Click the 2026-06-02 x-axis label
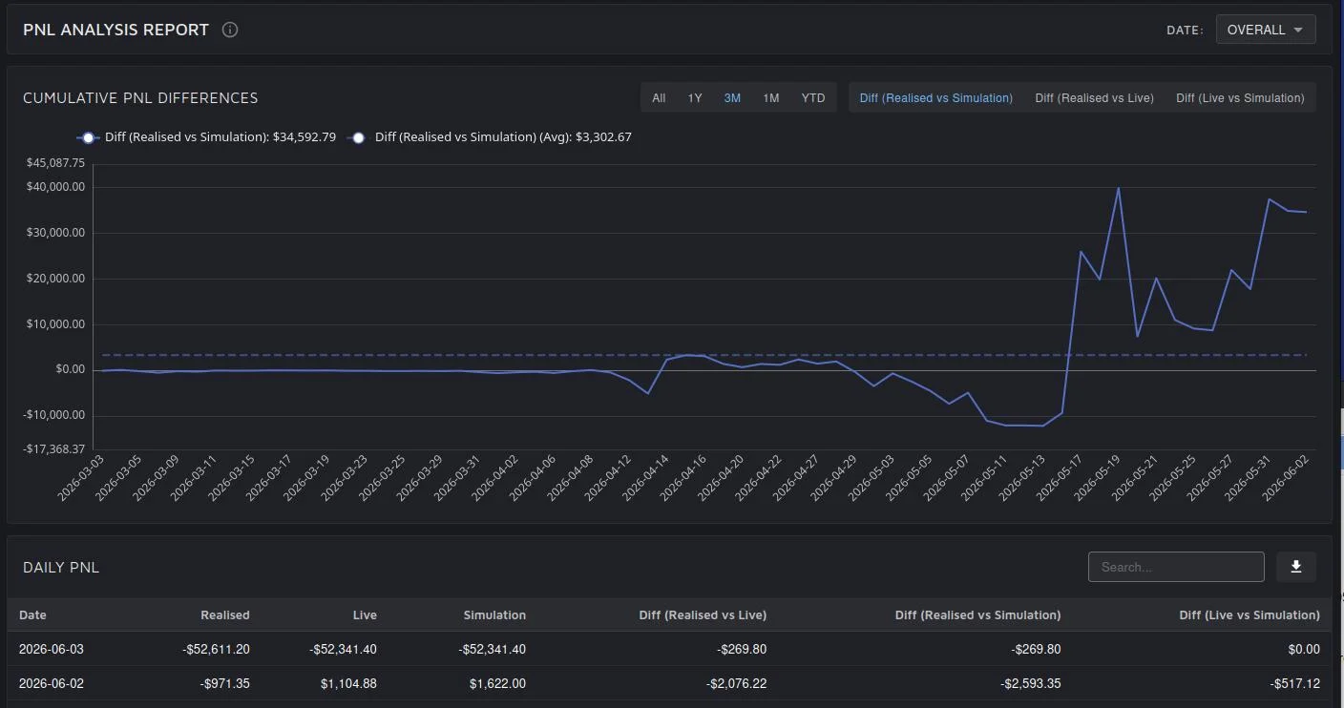Image resolution: width=1344 pixels, height=708 pixels. tap(1285, 479)
